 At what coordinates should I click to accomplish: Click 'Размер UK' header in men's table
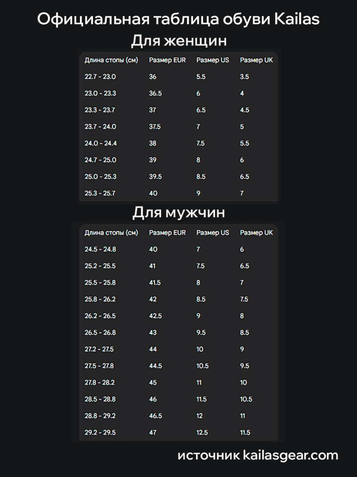[256, 233]
